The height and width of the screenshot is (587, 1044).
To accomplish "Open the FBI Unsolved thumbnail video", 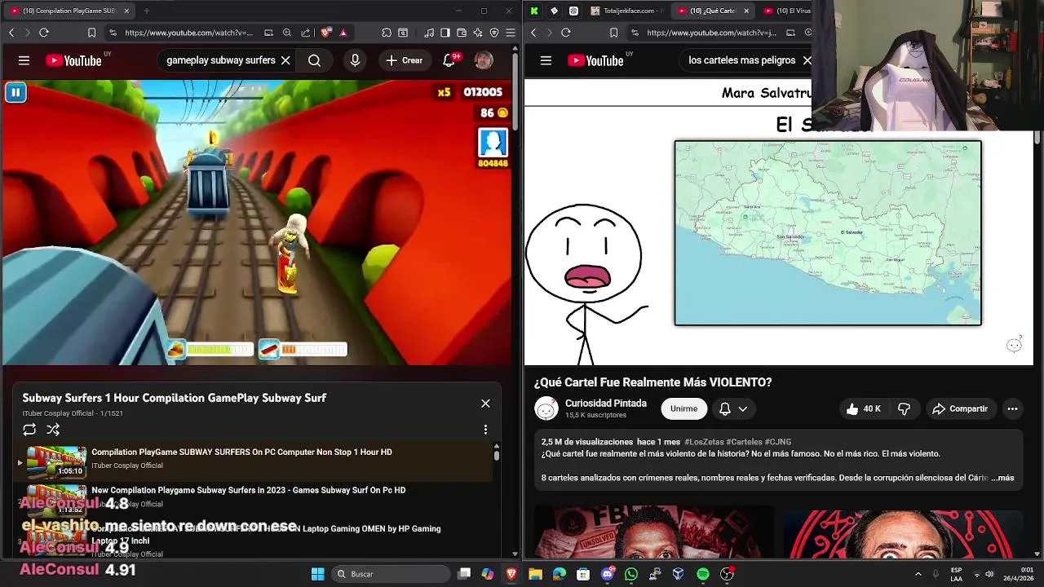I will pos(653,532).
